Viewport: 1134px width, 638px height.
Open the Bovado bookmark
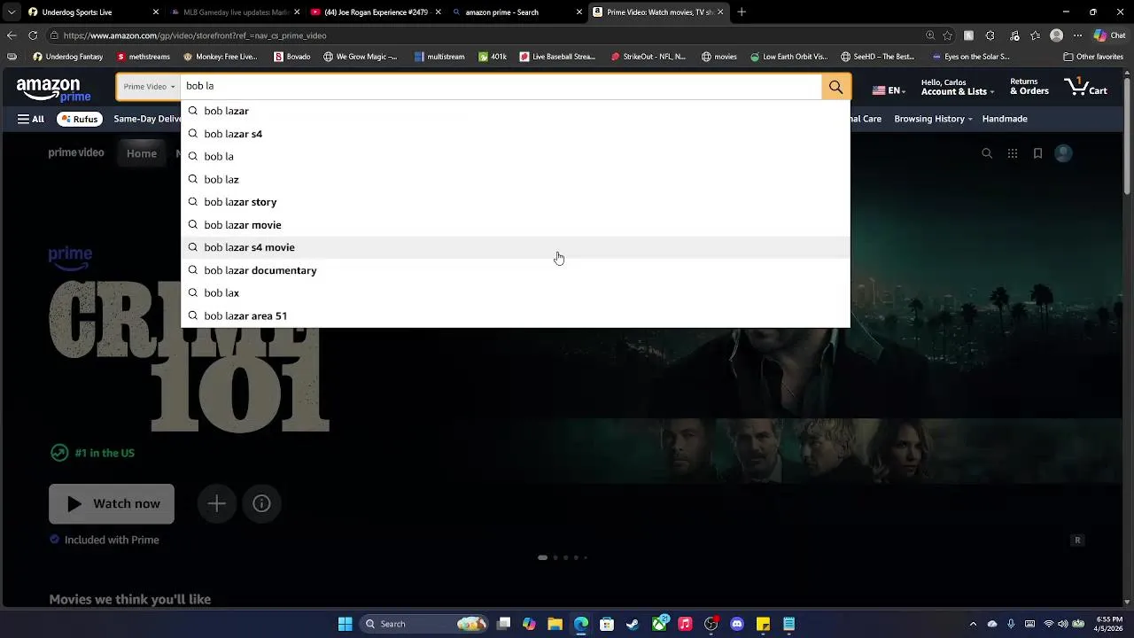pos(292,57)
